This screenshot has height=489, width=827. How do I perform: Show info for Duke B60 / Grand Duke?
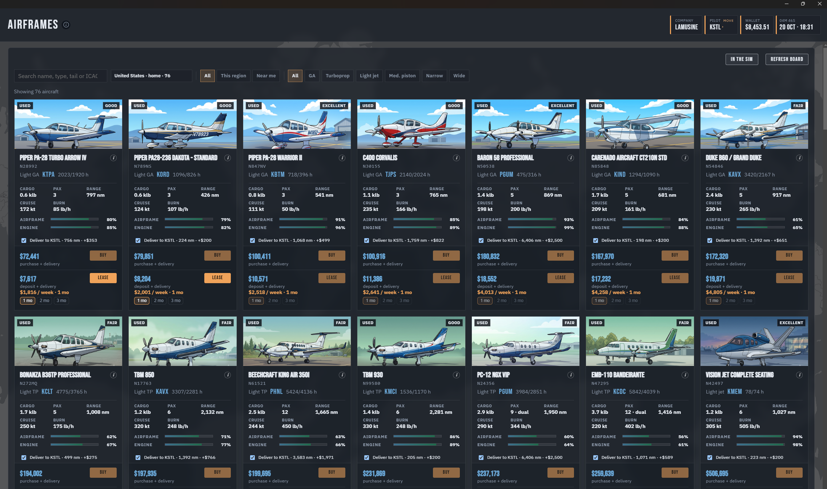click(799, 158)
